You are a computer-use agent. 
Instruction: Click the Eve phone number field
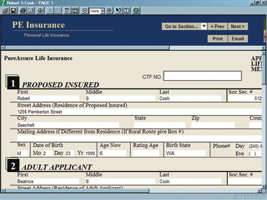point(255,154)
